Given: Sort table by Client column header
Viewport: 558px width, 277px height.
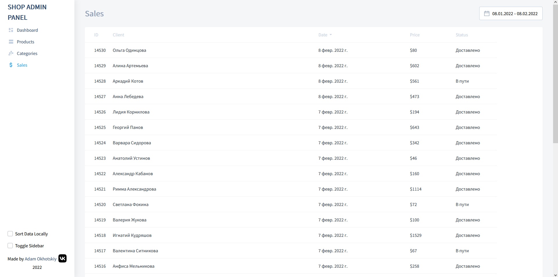Looking at the screenshot, I should tap(118, 35).
